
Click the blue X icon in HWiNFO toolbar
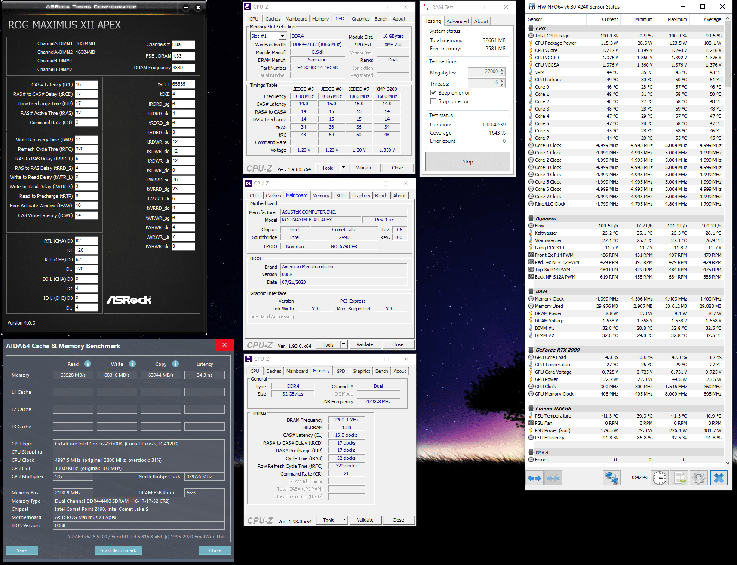719,478
